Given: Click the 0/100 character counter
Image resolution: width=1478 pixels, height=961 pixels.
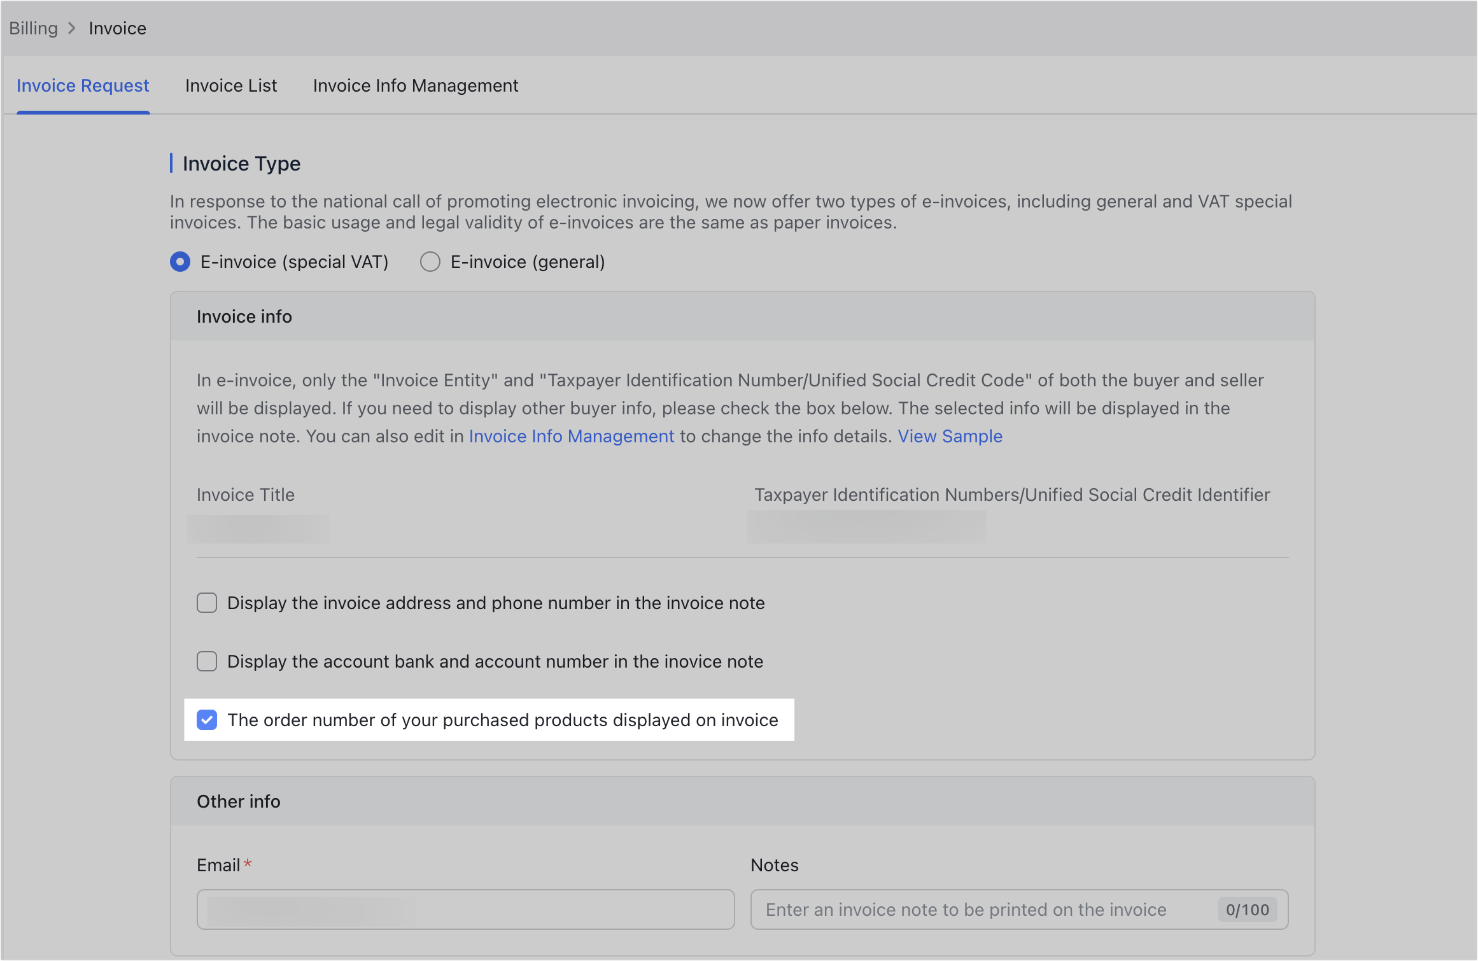Looking at the screenshot, I should point(1247,909).
